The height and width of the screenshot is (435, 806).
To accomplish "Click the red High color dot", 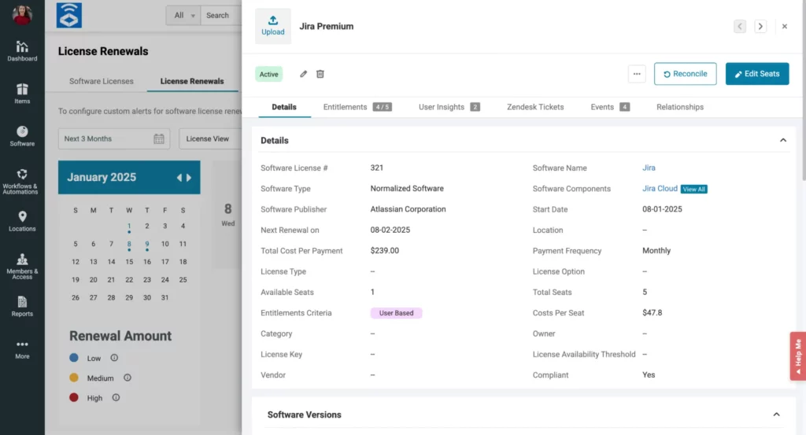I will [x=74, y=397].
